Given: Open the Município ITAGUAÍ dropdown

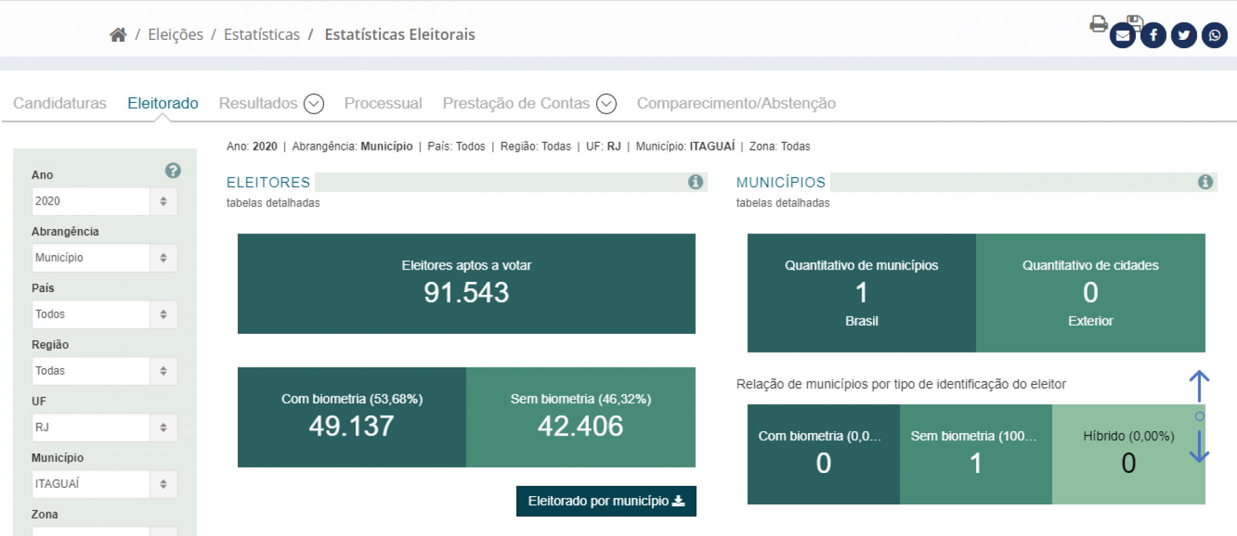Looking at the screenshot, I should coord(104,485).
